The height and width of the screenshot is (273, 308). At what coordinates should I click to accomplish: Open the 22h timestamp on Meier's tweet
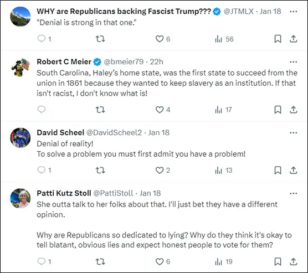coord(157,61)
